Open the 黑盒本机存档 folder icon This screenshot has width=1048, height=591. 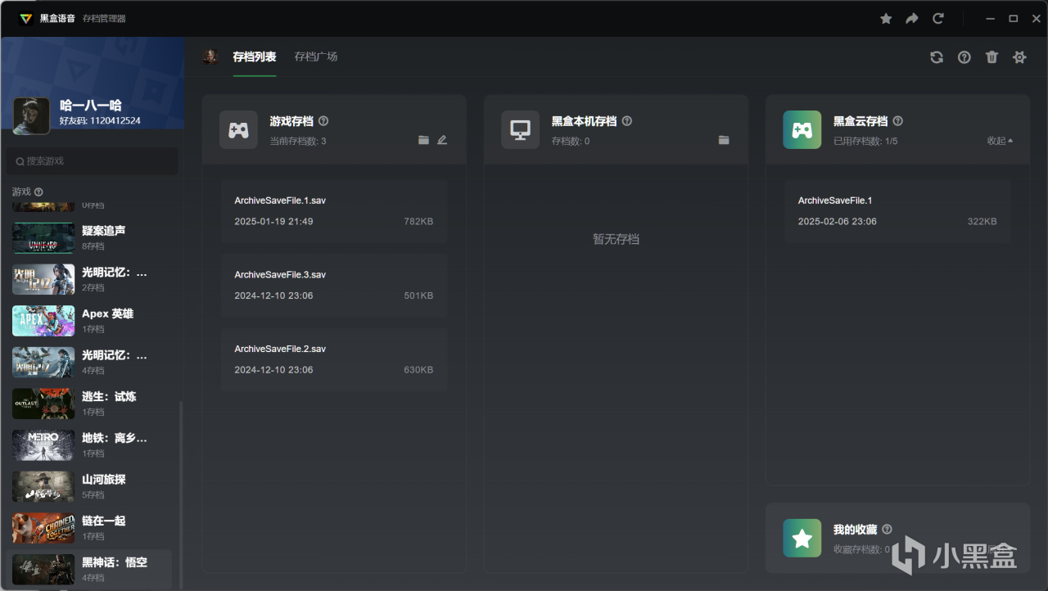tap(724, 140)
